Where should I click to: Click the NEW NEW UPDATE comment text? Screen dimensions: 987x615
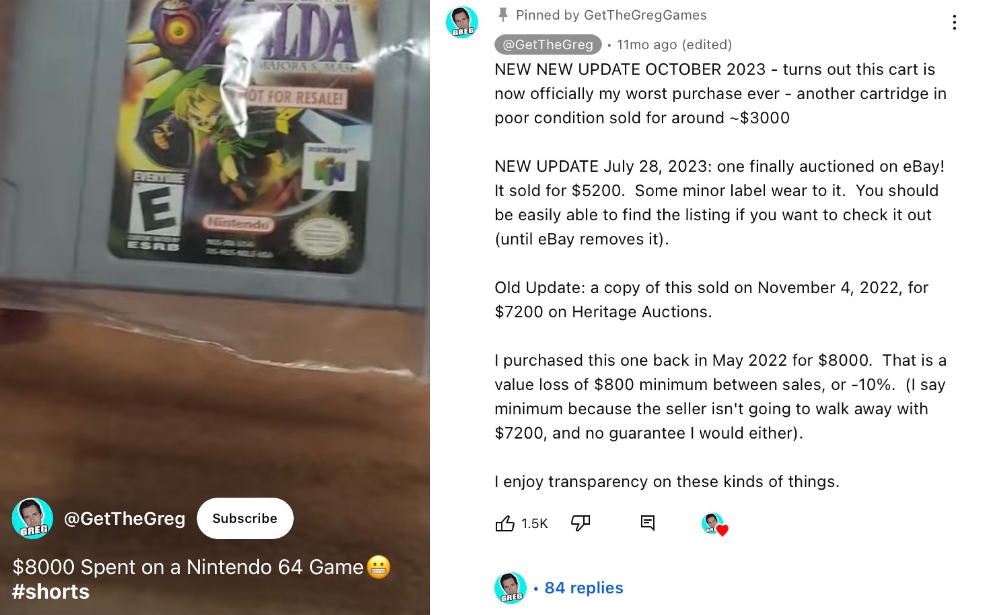[x=720, y=94]
